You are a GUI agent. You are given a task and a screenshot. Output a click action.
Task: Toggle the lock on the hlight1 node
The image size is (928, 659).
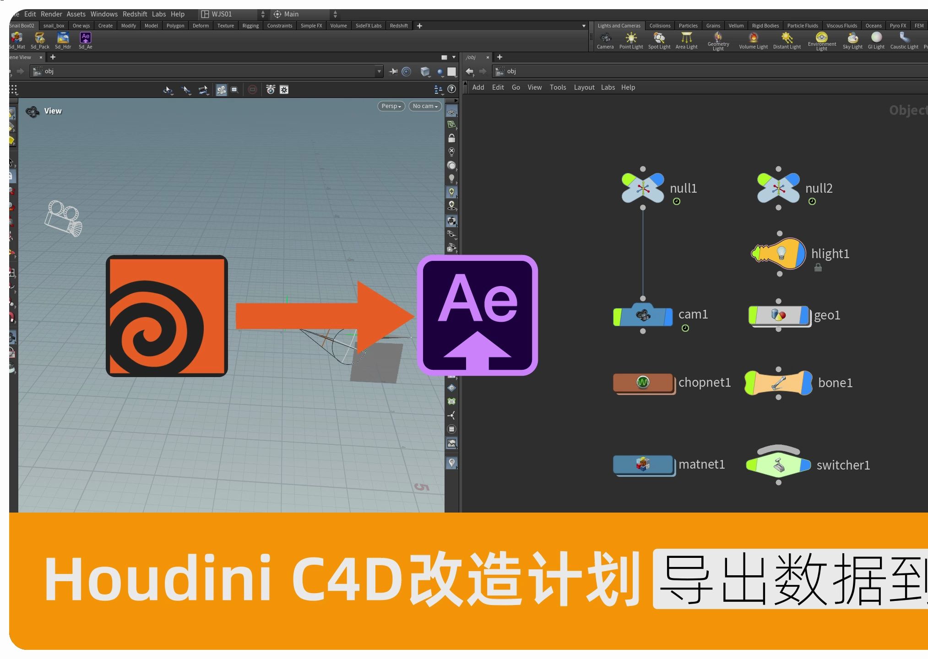[818, 268]
